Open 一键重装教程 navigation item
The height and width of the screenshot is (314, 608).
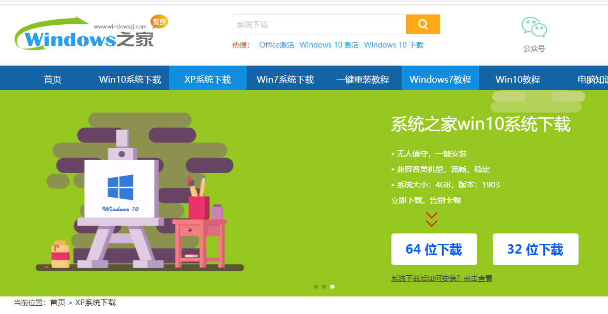[x=363, y=80]
